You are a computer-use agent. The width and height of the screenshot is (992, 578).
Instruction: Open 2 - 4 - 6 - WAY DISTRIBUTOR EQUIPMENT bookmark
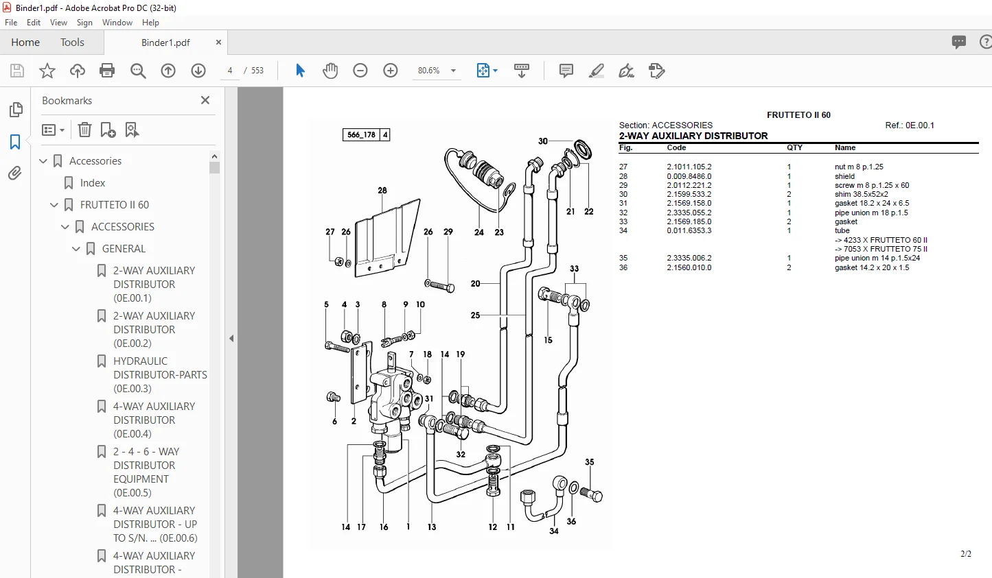point(146,472)
